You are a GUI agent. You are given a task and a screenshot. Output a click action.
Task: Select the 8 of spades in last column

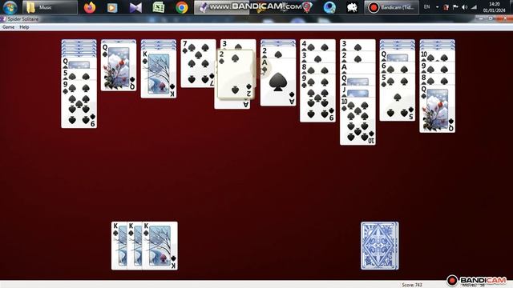tap(437, 79)
